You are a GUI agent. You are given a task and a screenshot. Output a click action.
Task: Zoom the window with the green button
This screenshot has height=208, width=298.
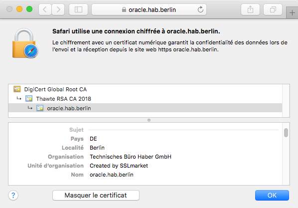(29, 9)
